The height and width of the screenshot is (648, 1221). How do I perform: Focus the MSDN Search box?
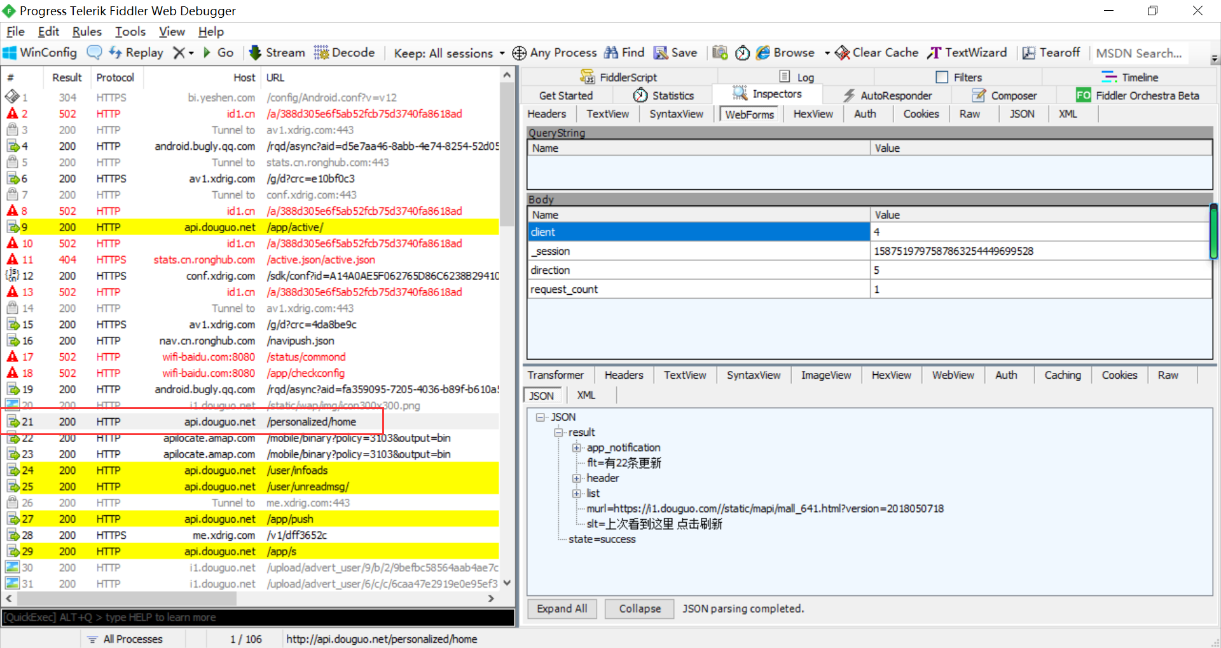1139,53
